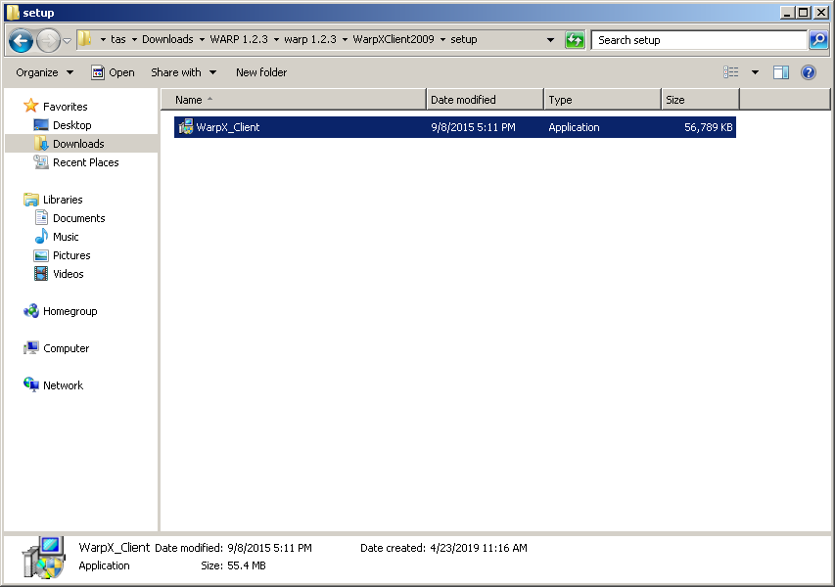The width and height of the screenshot is (835, 587).
Task: Click the Videos filmstrip icon
Action: [x=41, y=274]
